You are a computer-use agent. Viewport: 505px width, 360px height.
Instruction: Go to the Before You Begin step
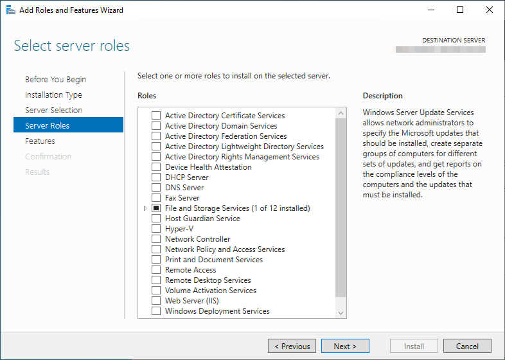pyautogui.click(x=55, y=80)
